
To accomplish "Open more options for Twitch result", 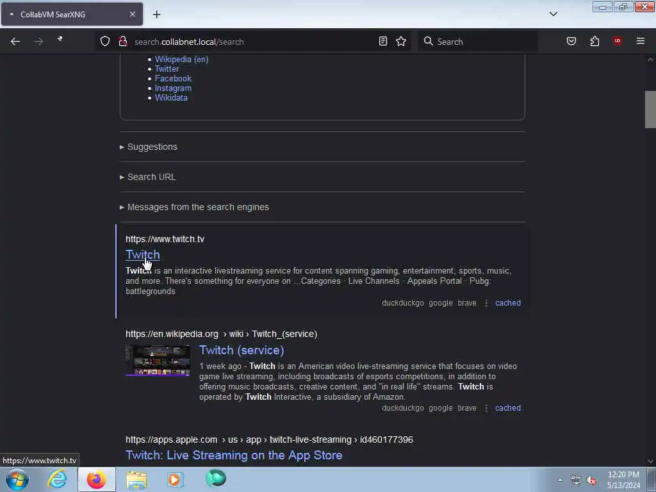I will point(486,303).
